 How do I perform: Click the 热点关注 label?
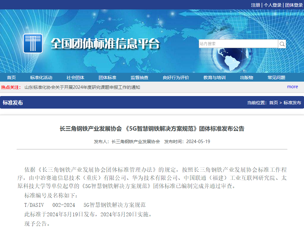pos(11,87)
